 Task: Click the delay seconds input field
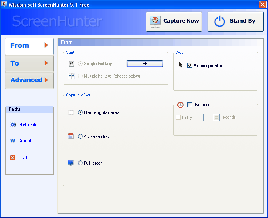coord(208,118)
